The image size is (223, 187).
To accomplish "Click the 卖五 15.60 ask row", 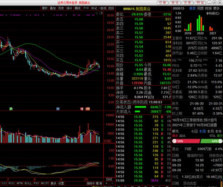I will click(x=143, y=19).
